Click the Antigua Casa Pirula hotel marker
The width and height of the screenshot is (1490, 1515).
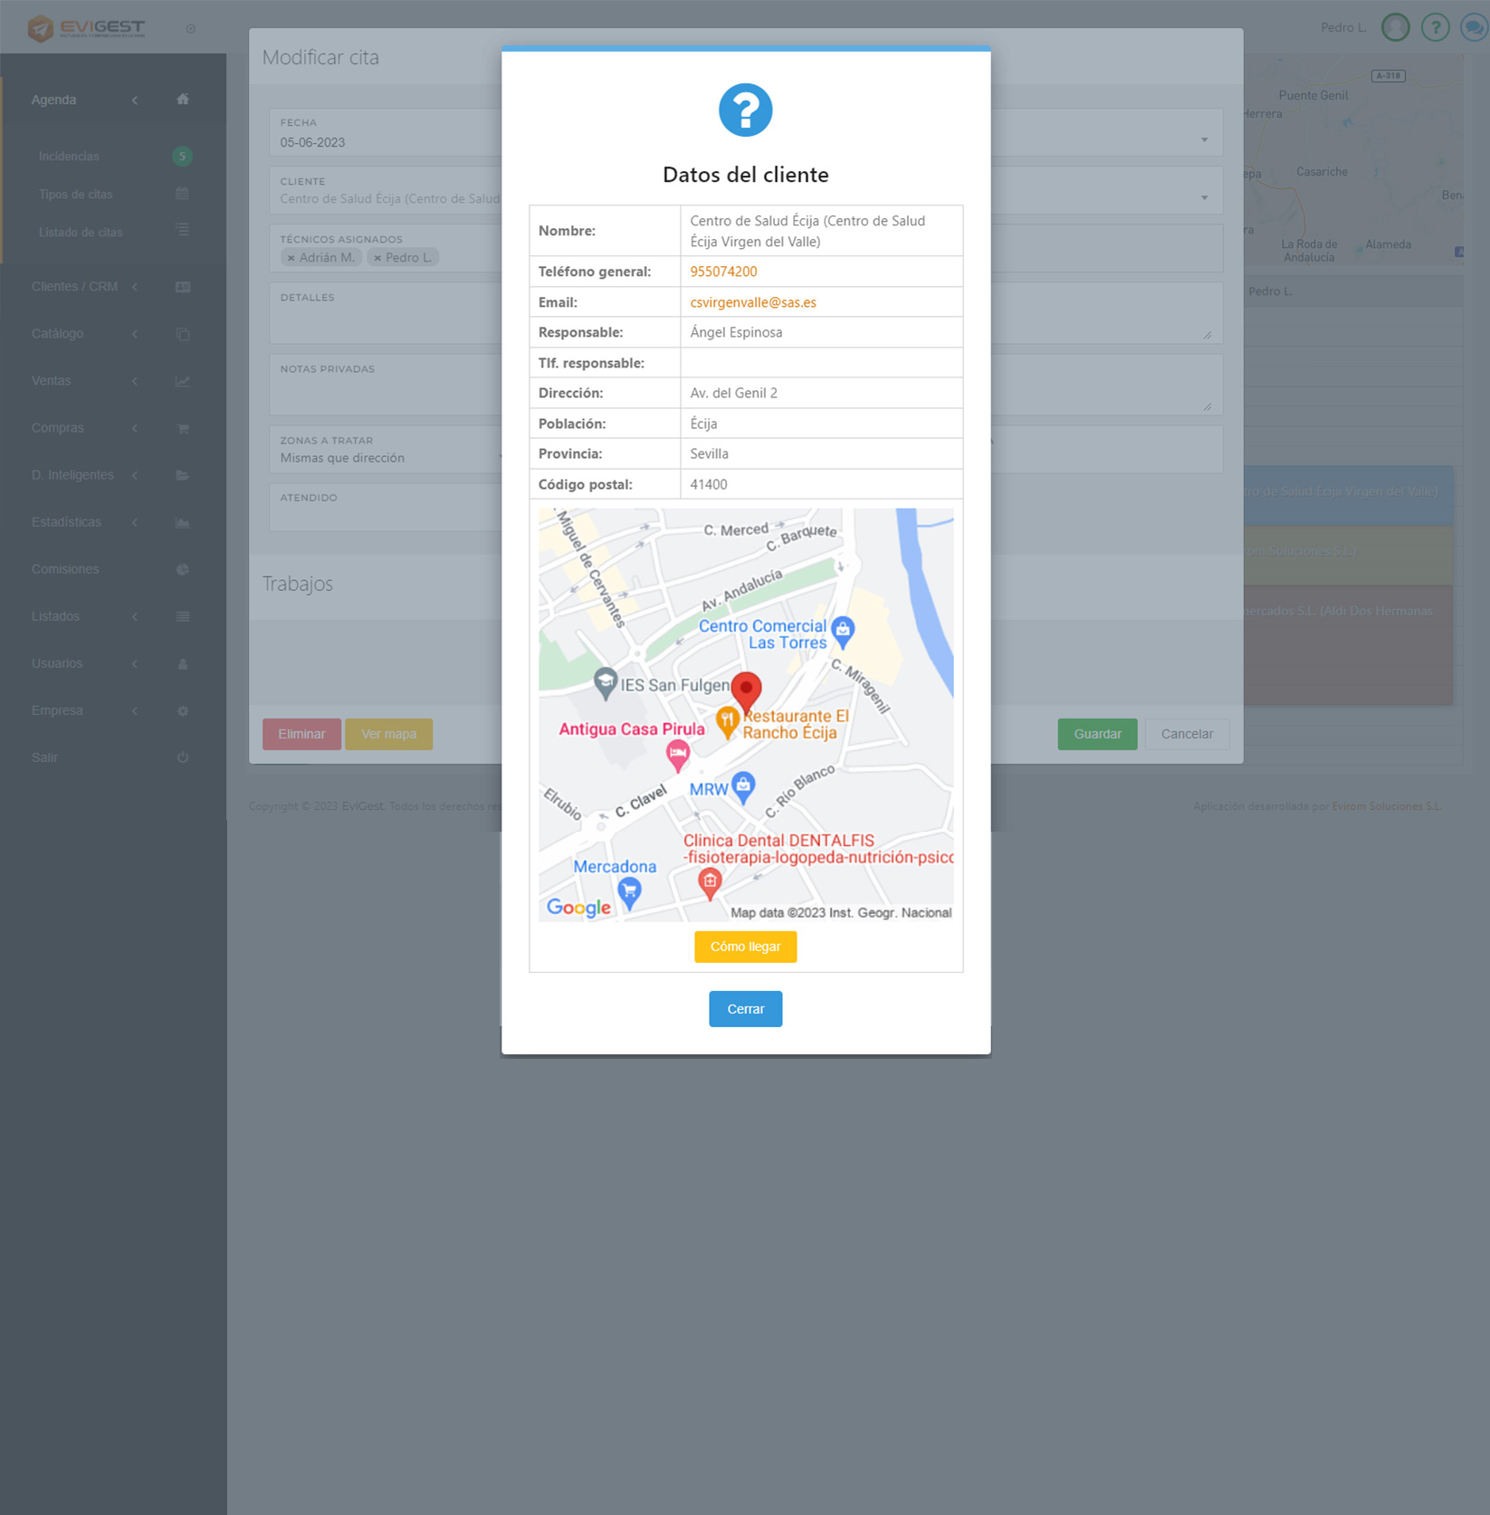tap(678, 755)
